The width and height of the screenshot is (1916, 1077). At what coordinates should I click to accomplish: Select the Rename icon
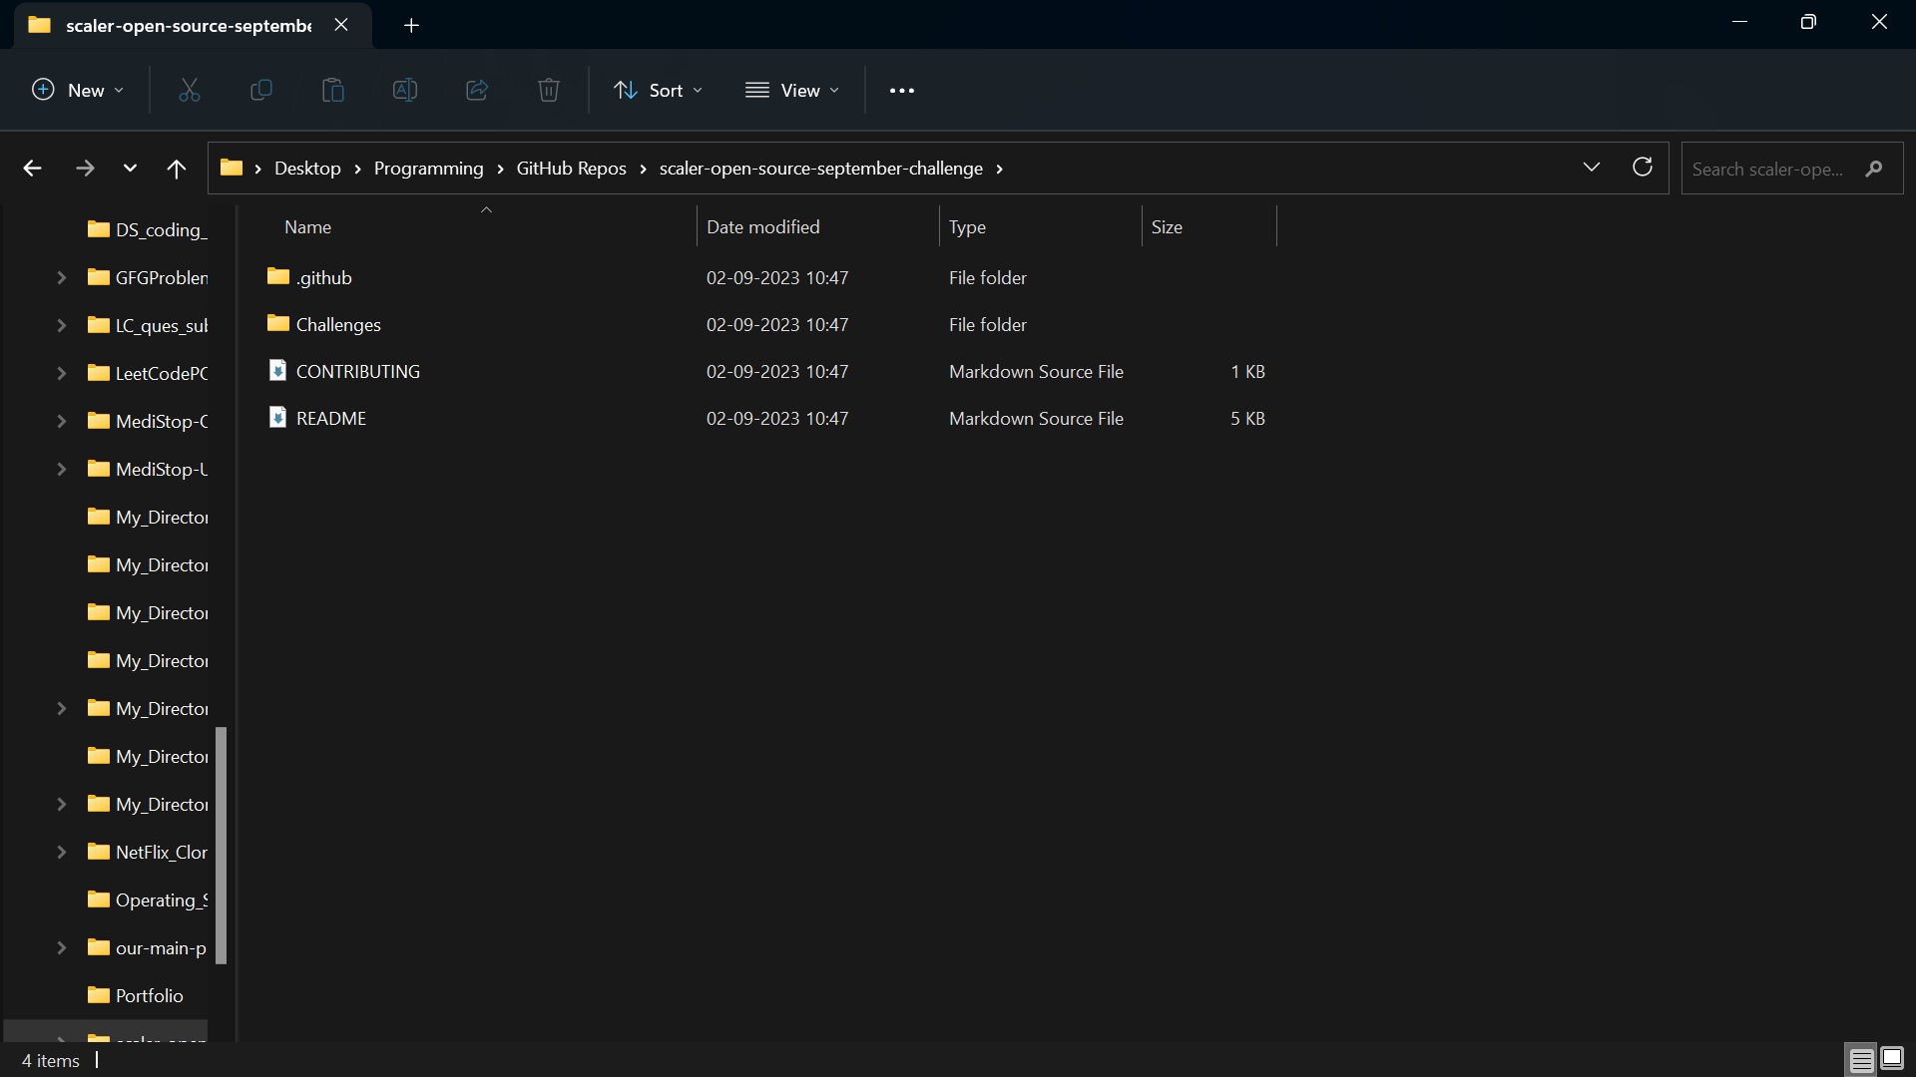tap(404, 90)
